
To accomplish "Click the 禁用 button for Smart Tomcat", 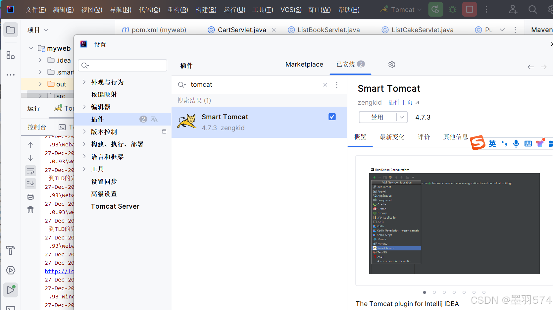I will [377, 117].
